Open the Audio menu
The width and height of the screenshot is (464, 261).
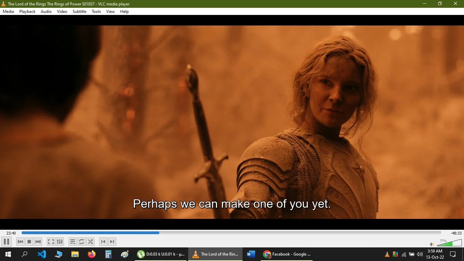(x=46, y=12)
